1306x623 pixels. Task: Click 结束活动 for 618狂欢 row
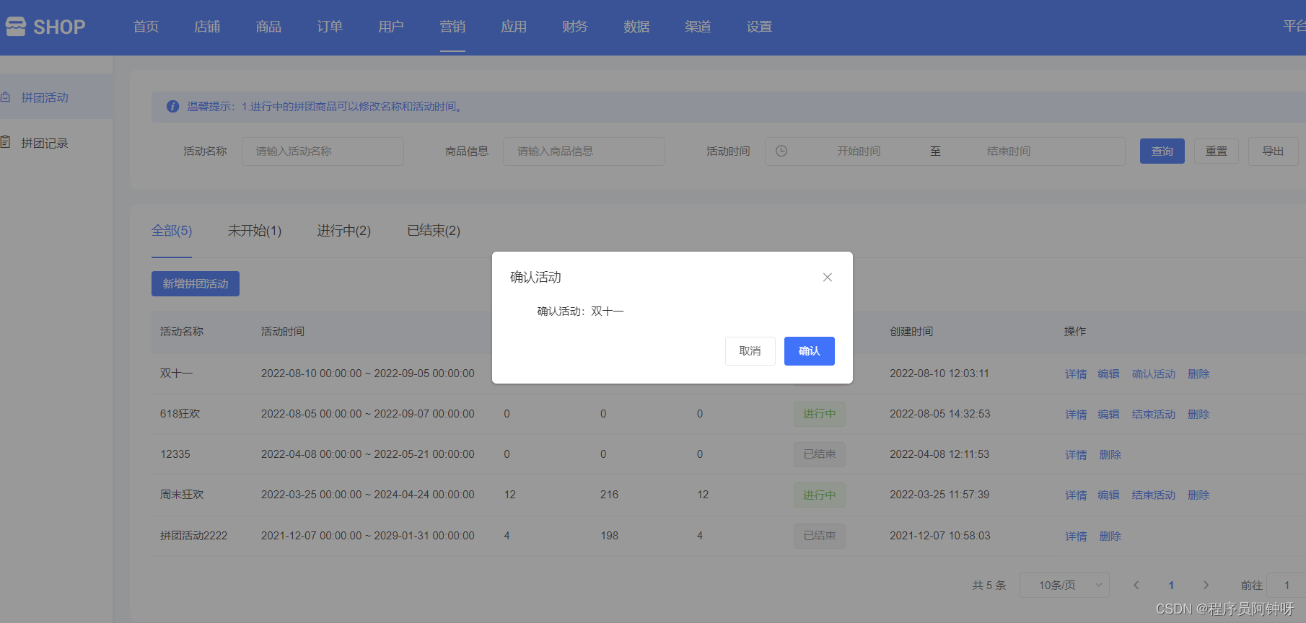point(1154,415)
